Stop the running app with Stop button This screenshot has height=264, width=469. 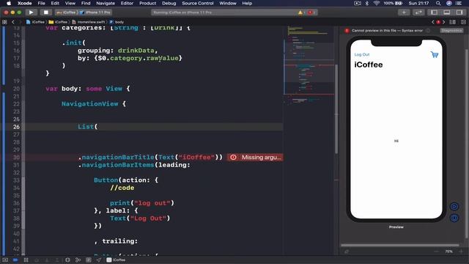pyautogui.click(x=45, y=12)
